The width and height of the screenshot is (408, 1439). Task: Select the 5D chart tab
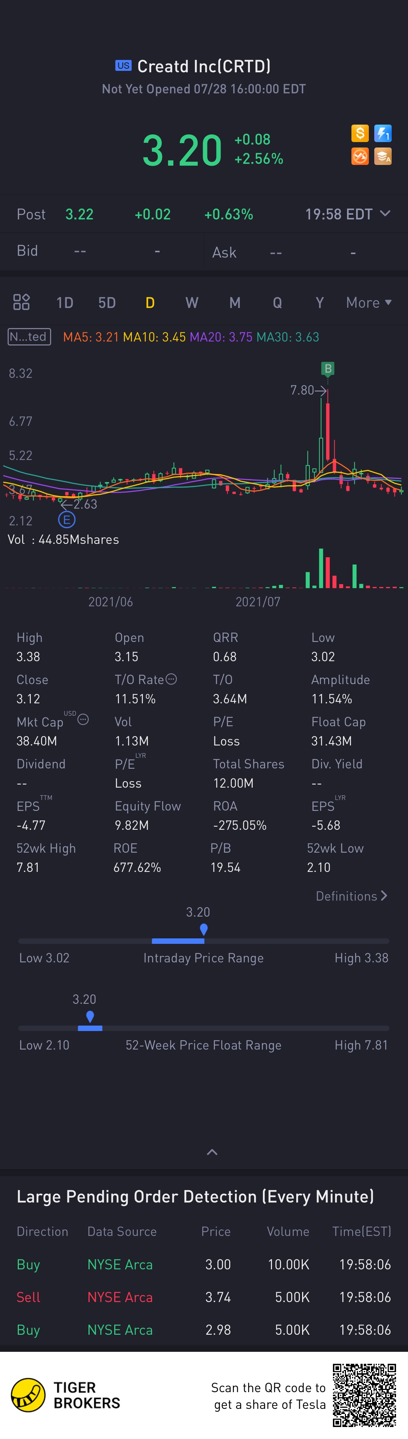(107, 303)
